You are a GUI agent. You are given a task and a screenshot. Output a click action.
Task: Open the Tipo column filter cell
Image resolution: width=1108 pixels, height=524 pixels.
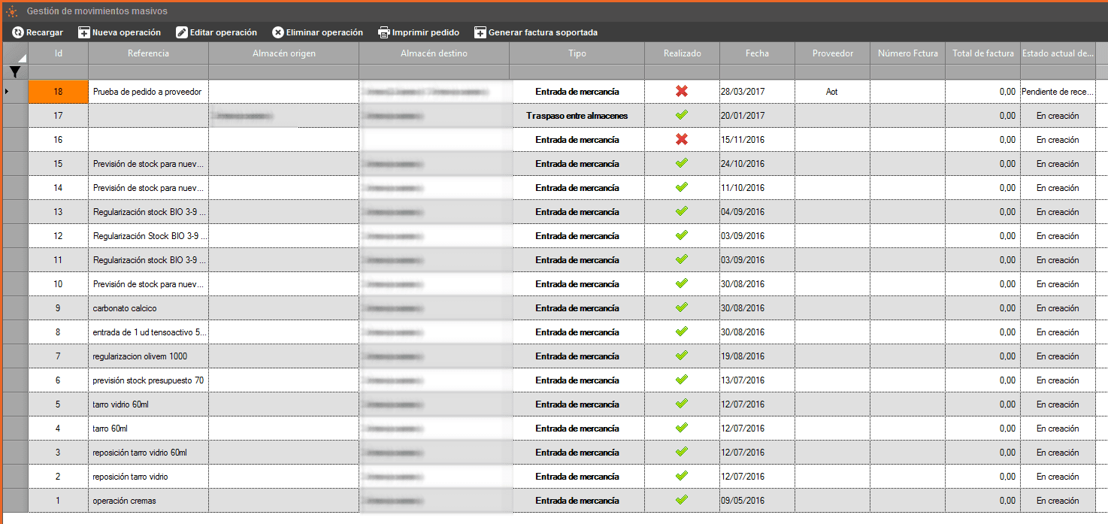(577, 72)
